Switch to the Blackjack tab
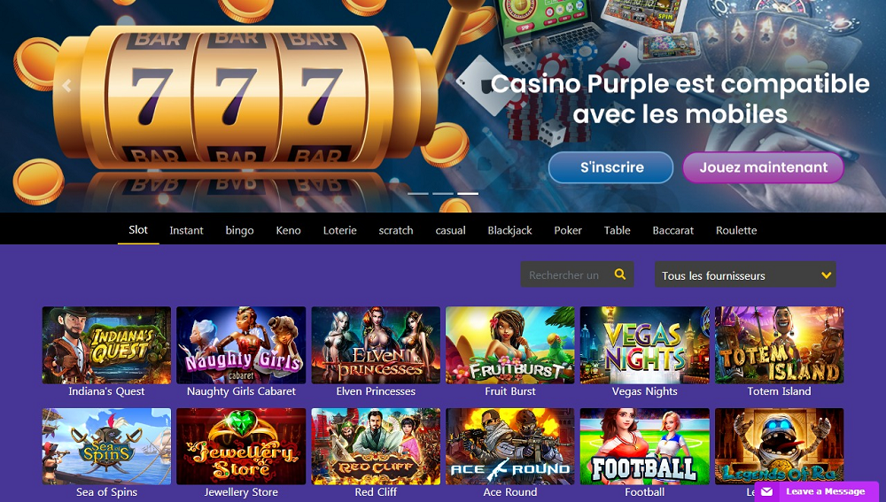886x502 pixels. coord(509,230)
